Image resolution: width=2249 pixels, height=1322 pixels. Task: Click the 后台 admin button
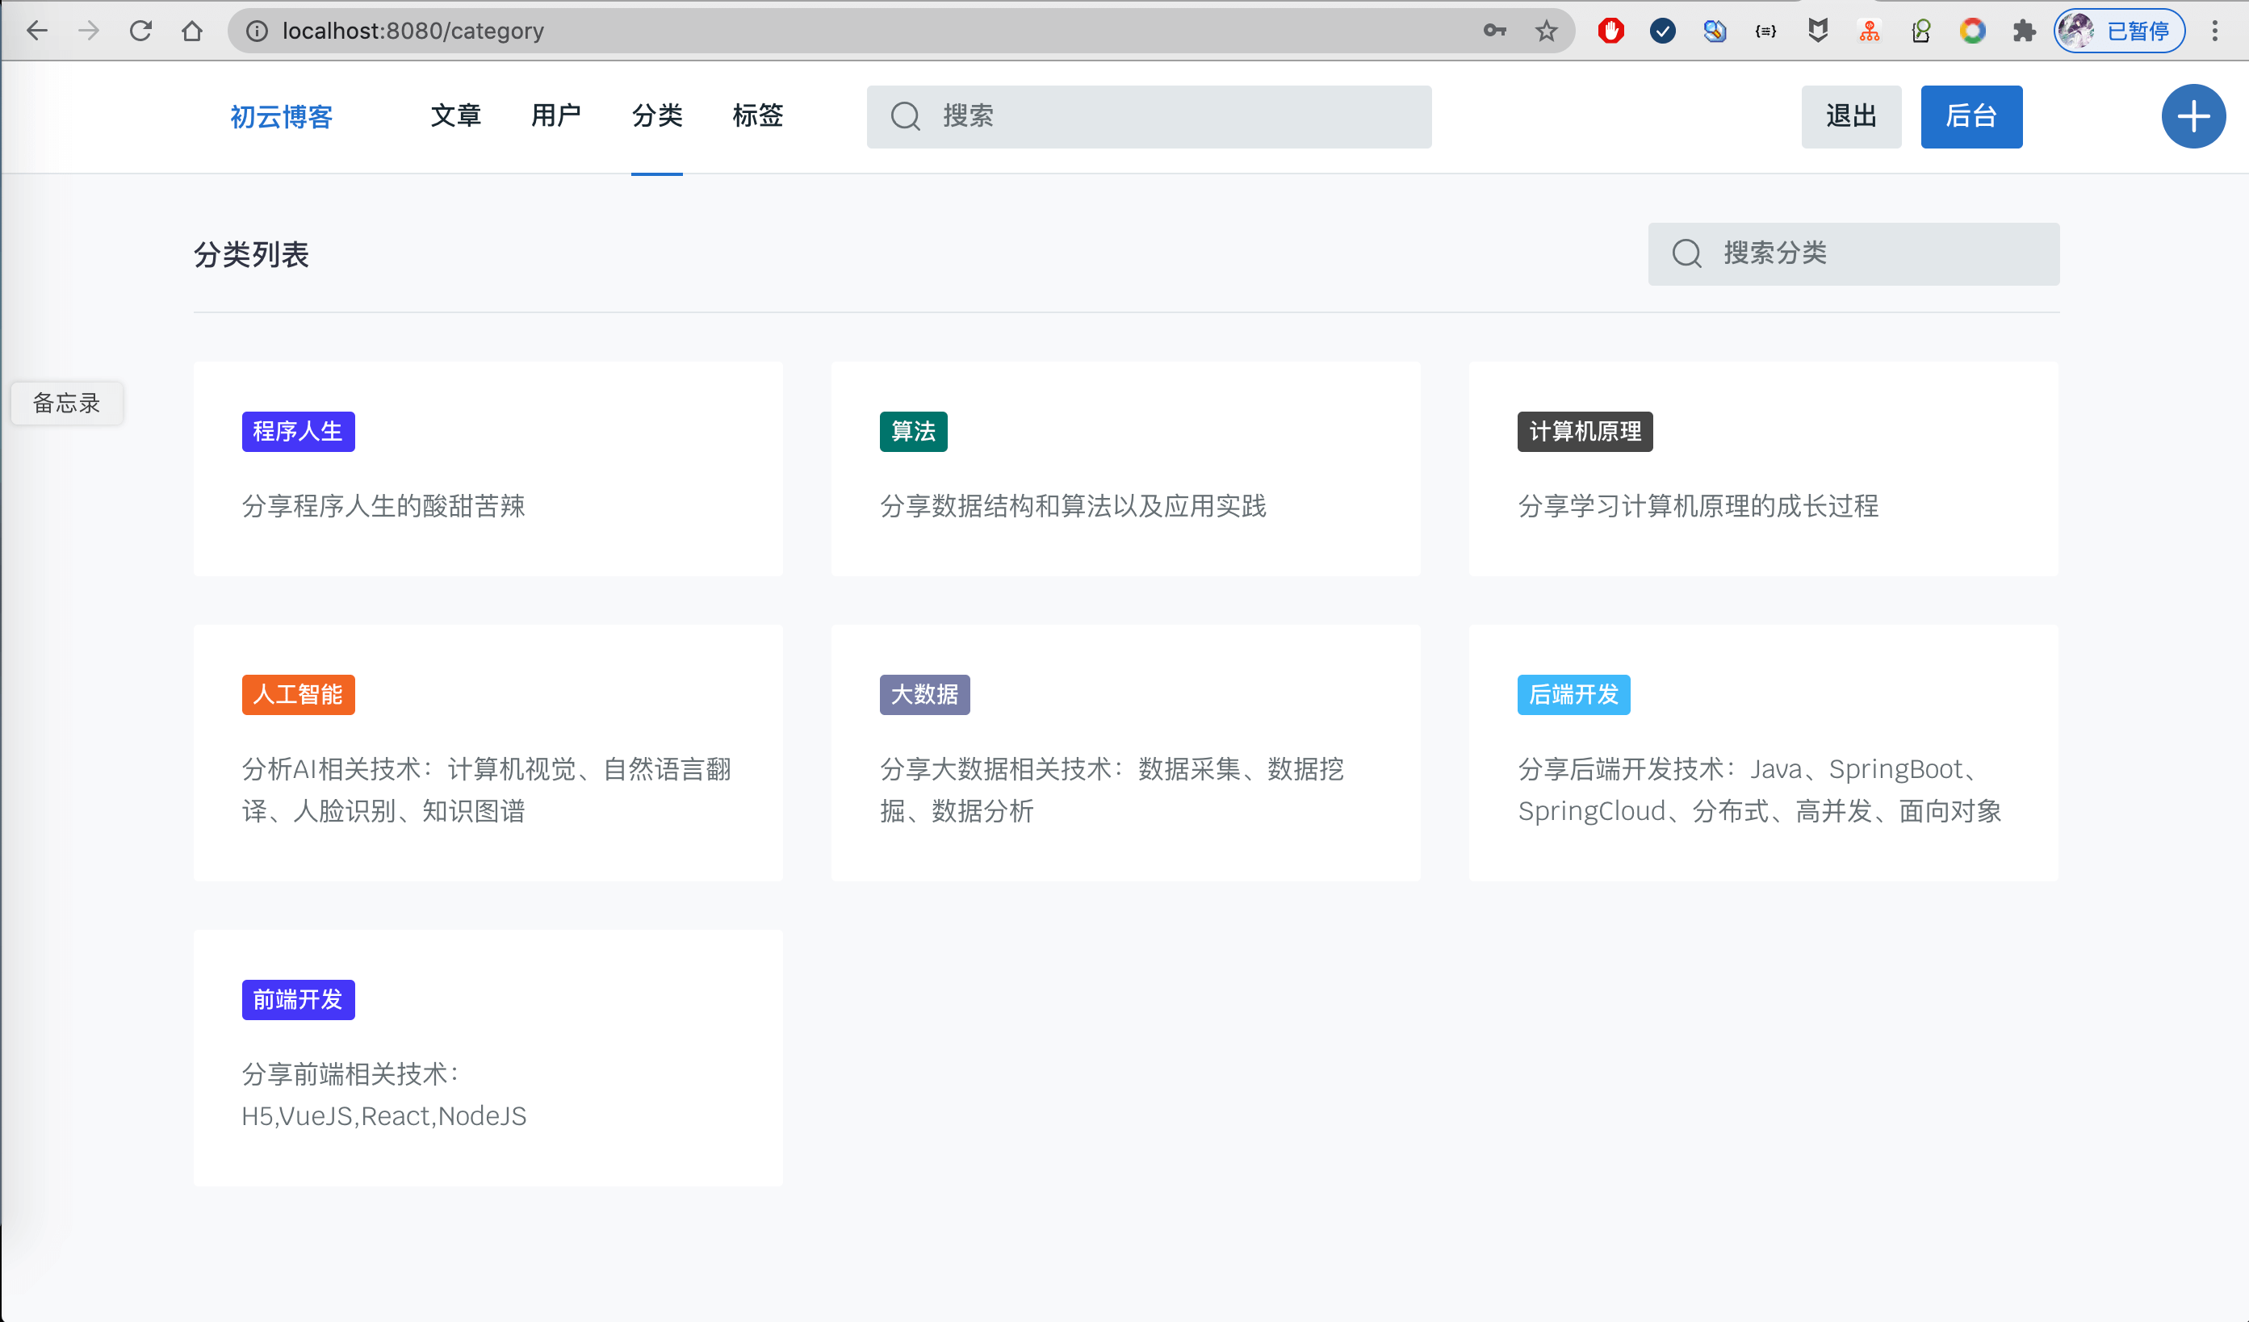[1970, 117]
